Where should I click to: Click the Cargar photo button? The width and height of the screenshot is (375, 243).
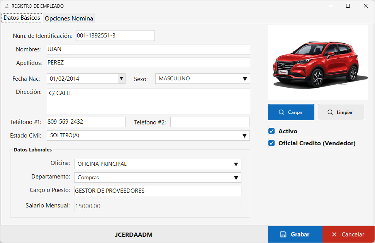(291, 112)
